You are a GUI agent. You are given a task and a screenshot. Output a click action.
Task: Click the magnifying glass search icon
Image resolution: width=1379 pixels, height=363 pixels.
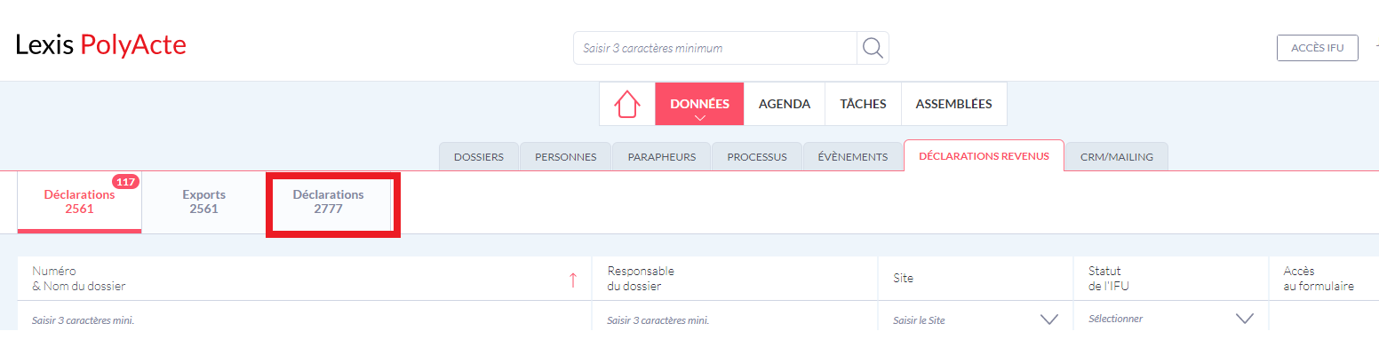(x=873, y=48)
